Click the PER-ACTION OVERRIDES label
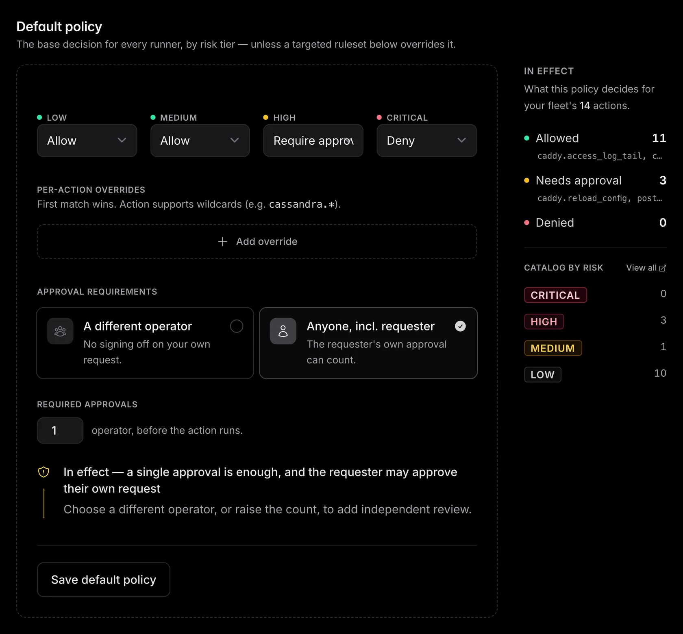Viewport: 683px width, 634px height. point(91,190)
